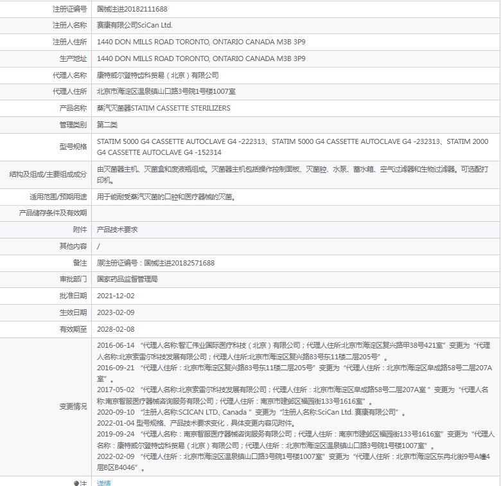Click product name STATIM CASSETTE STERILIZERS

pos(180,108)
